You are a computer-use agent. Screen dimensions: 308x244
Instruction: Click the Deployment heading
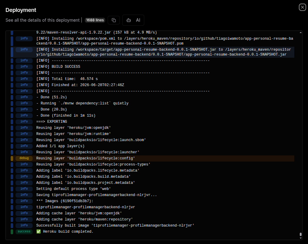[x=21, y=10]
